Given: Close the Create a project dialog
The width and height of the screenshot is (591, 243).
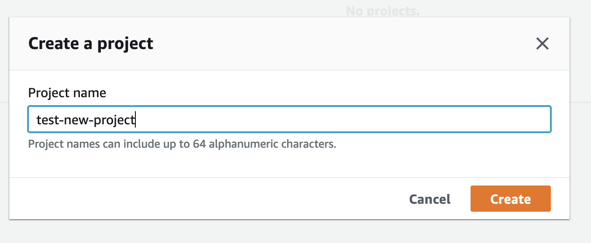Looking at the screenshot, I should [x=542, y=44].
